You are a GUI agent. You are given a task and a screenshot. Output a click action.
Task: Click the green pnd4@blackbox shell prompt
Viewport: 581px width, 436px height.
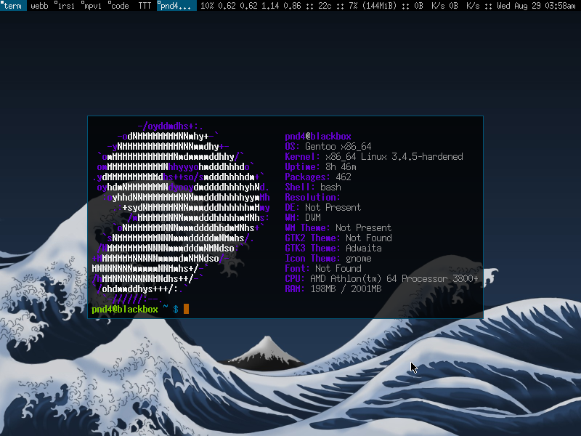[x=125, y=310]
